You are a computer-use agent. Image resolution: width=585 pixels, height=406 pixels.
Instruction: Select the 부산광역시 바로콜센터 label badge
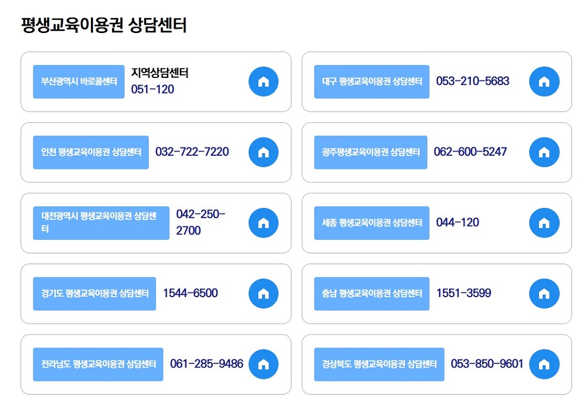tap(79, 81)
